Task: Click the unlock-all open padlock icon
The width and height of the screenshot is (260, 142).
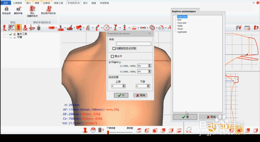Action: [x=19, y=9]
